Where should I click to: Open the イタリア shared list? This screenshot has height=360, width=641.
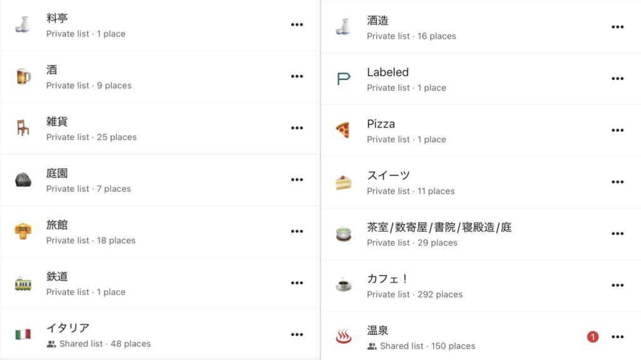pyautogui.click(x=160, y=335)
